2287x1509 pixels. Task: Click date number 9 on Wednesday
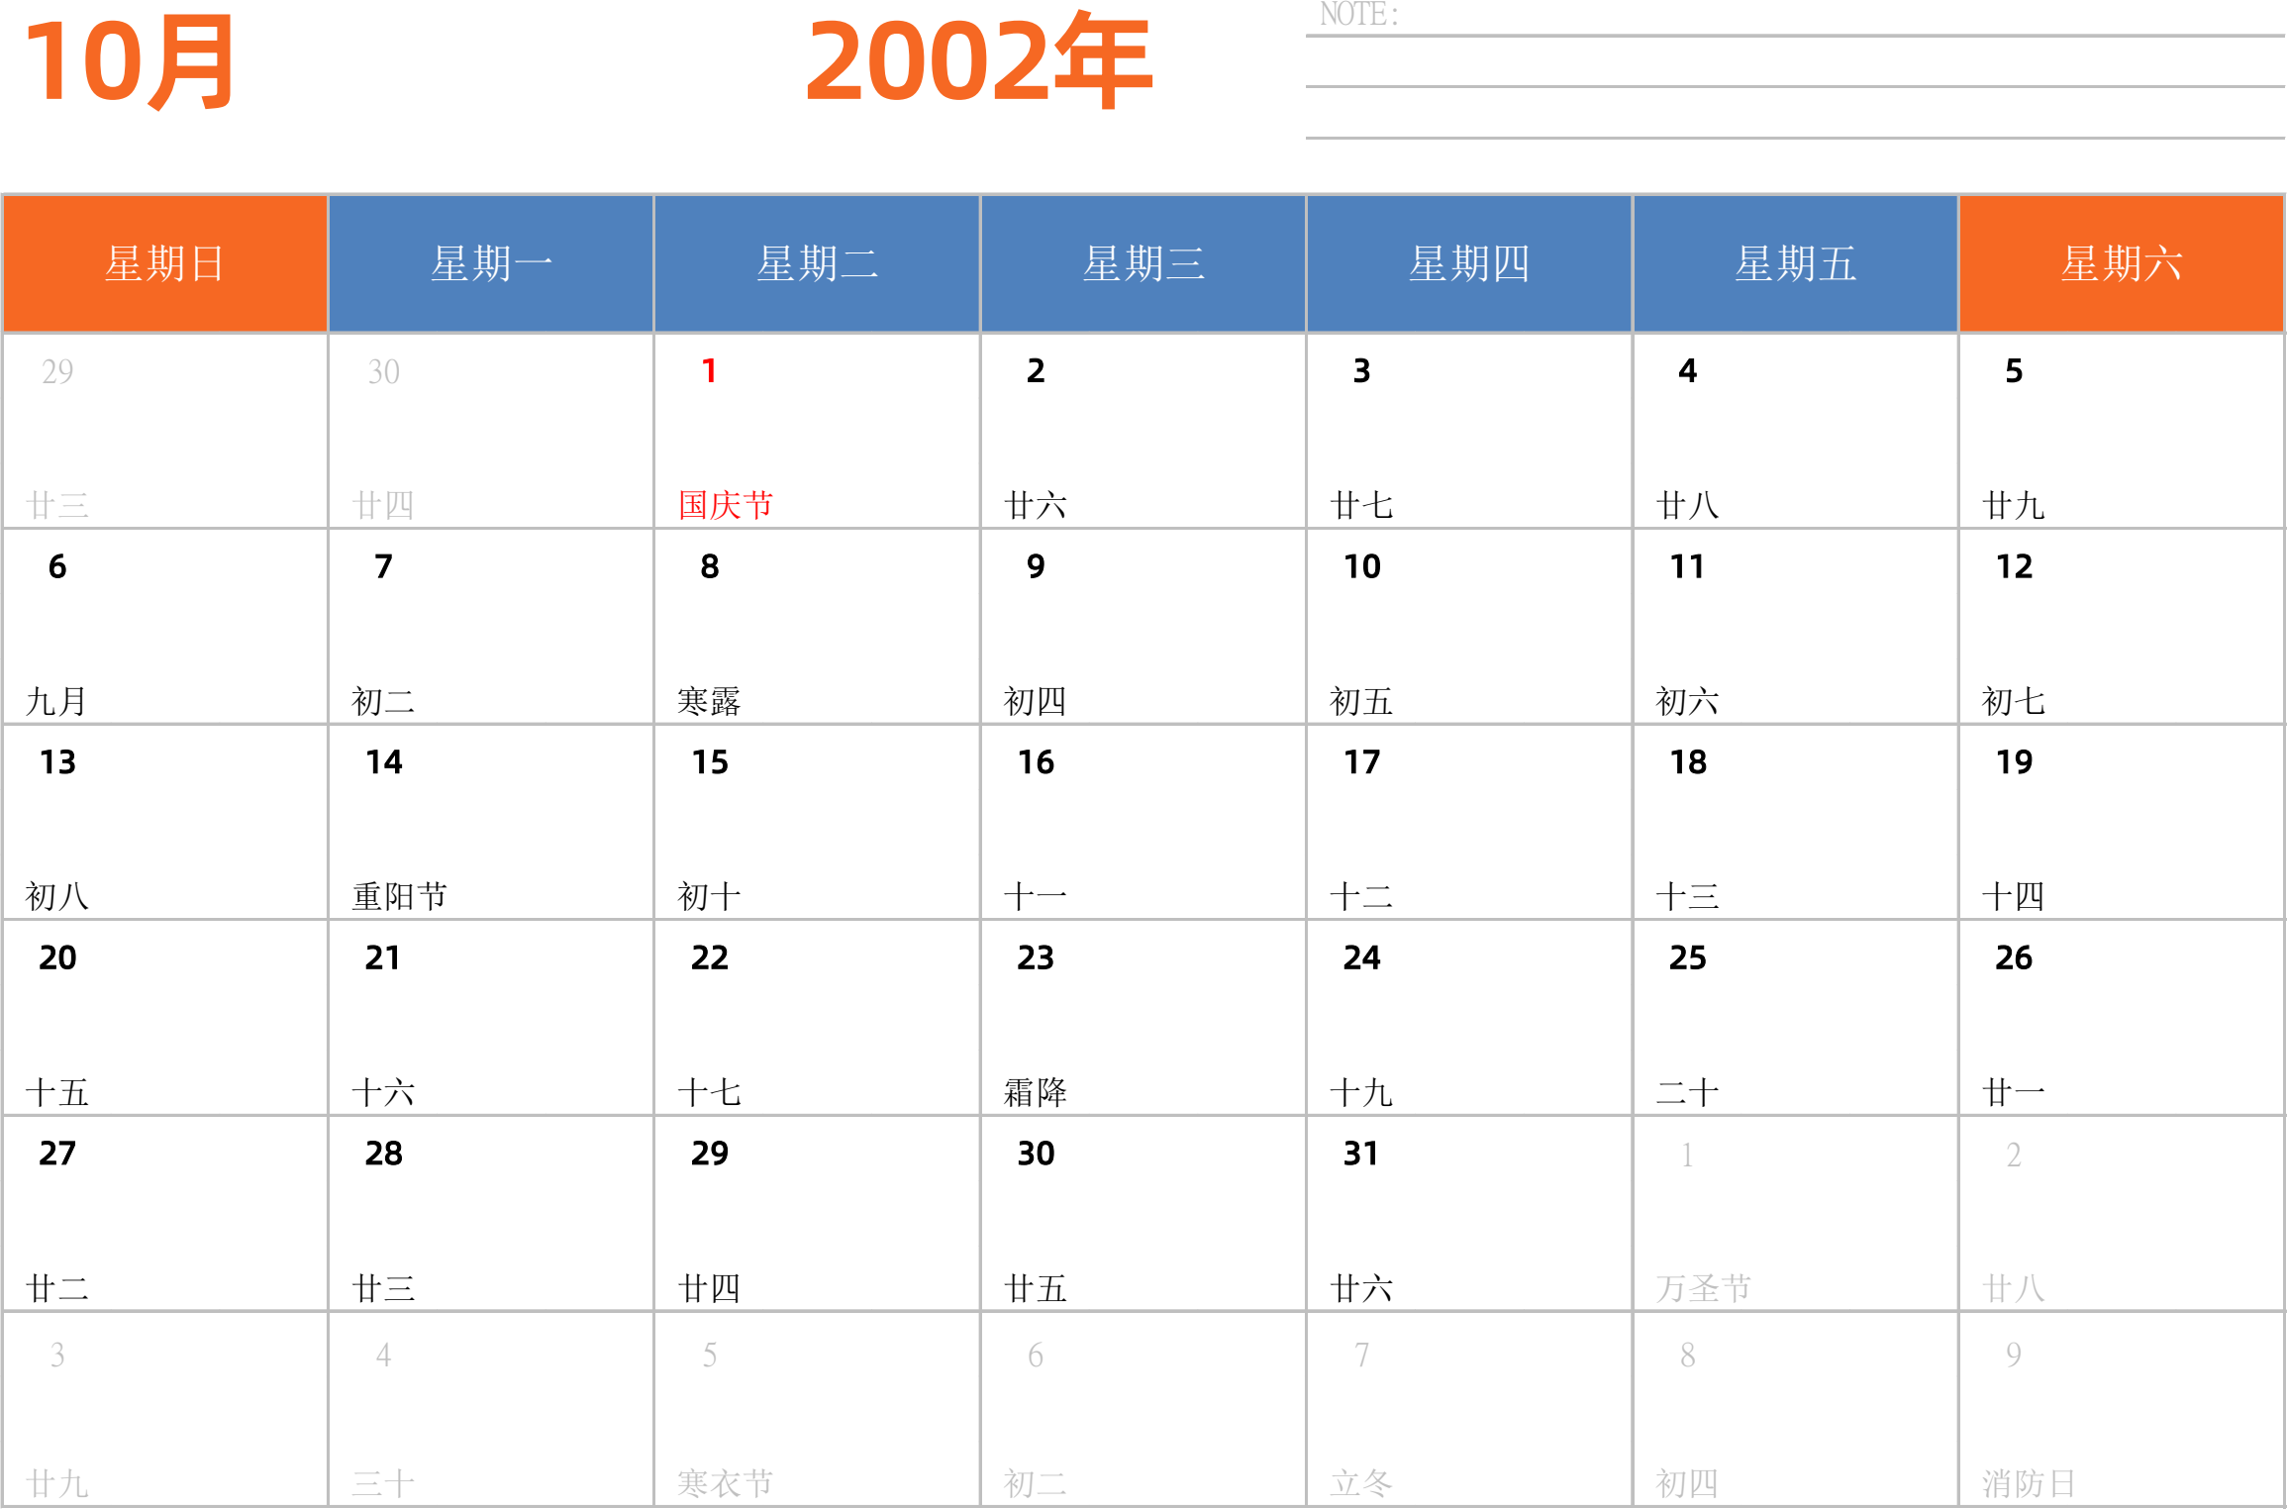tap(1036, 566)
